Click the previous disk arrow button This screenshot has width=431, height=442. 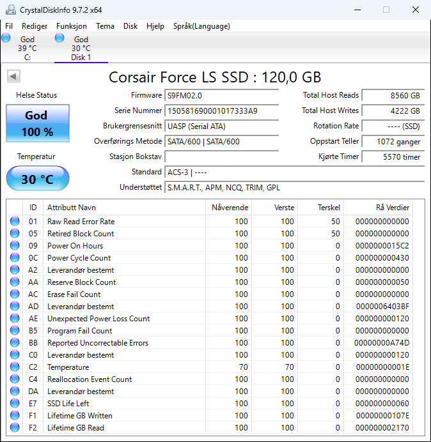(13, 76)
